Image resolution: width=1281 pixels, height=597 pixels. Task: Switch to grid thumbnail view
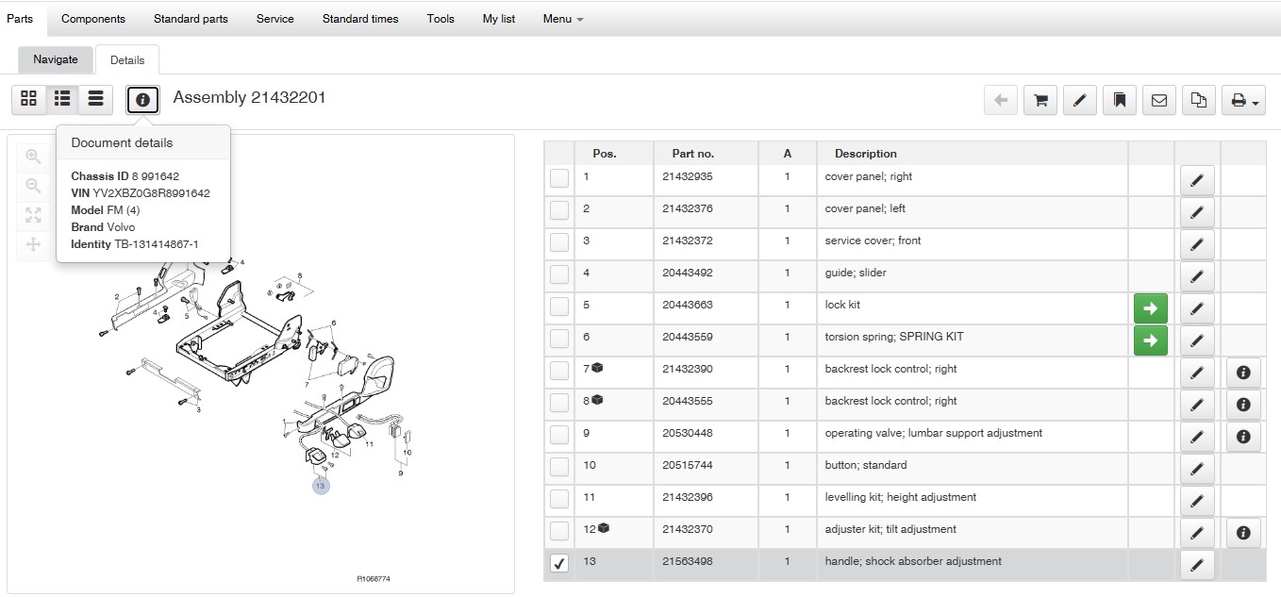pos(28,98)
